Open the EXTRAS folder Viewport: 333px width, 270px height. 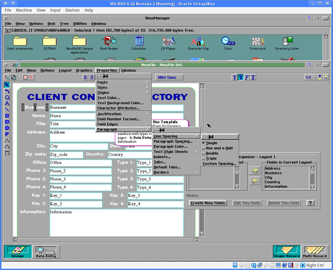[x=50, y=43]
